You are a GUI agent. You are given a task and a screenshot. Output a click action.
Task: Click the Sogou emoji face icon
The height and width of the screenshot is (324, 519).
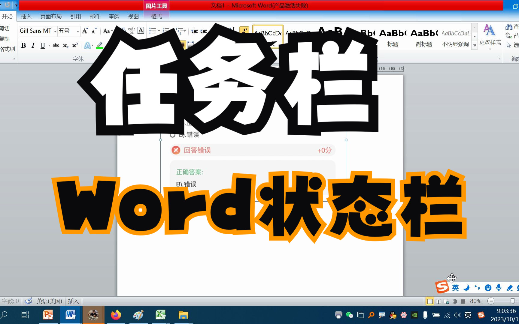pyautogui.click(x=488, y=288)
